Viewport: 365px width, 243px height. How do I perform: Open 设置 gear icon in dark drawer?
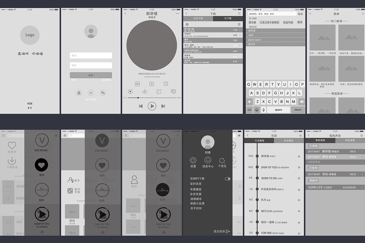(193, 160)
